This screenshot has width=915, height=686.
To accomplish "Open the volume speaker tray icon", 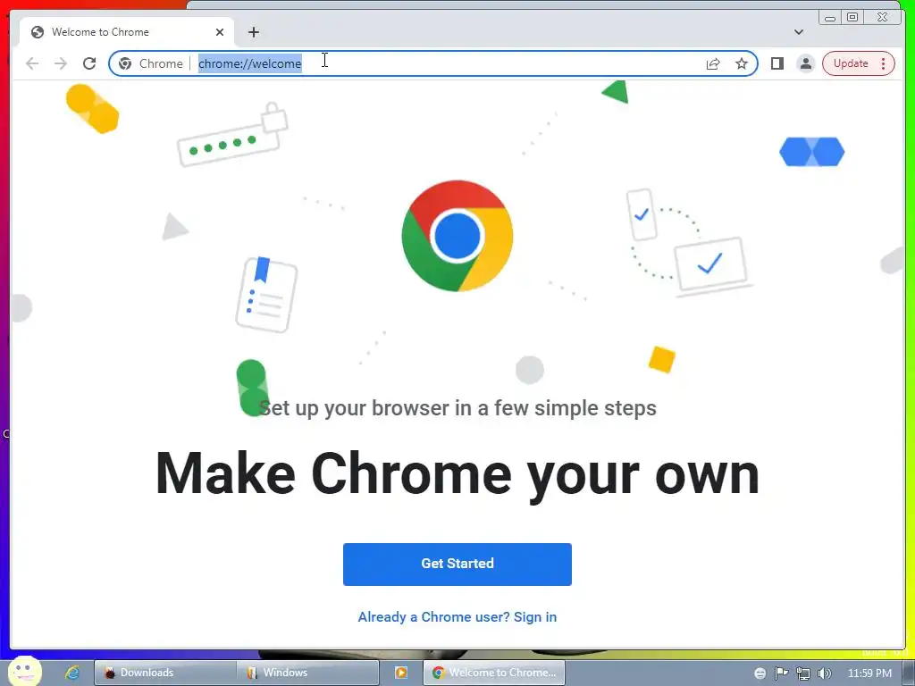I will pos(824,673).
